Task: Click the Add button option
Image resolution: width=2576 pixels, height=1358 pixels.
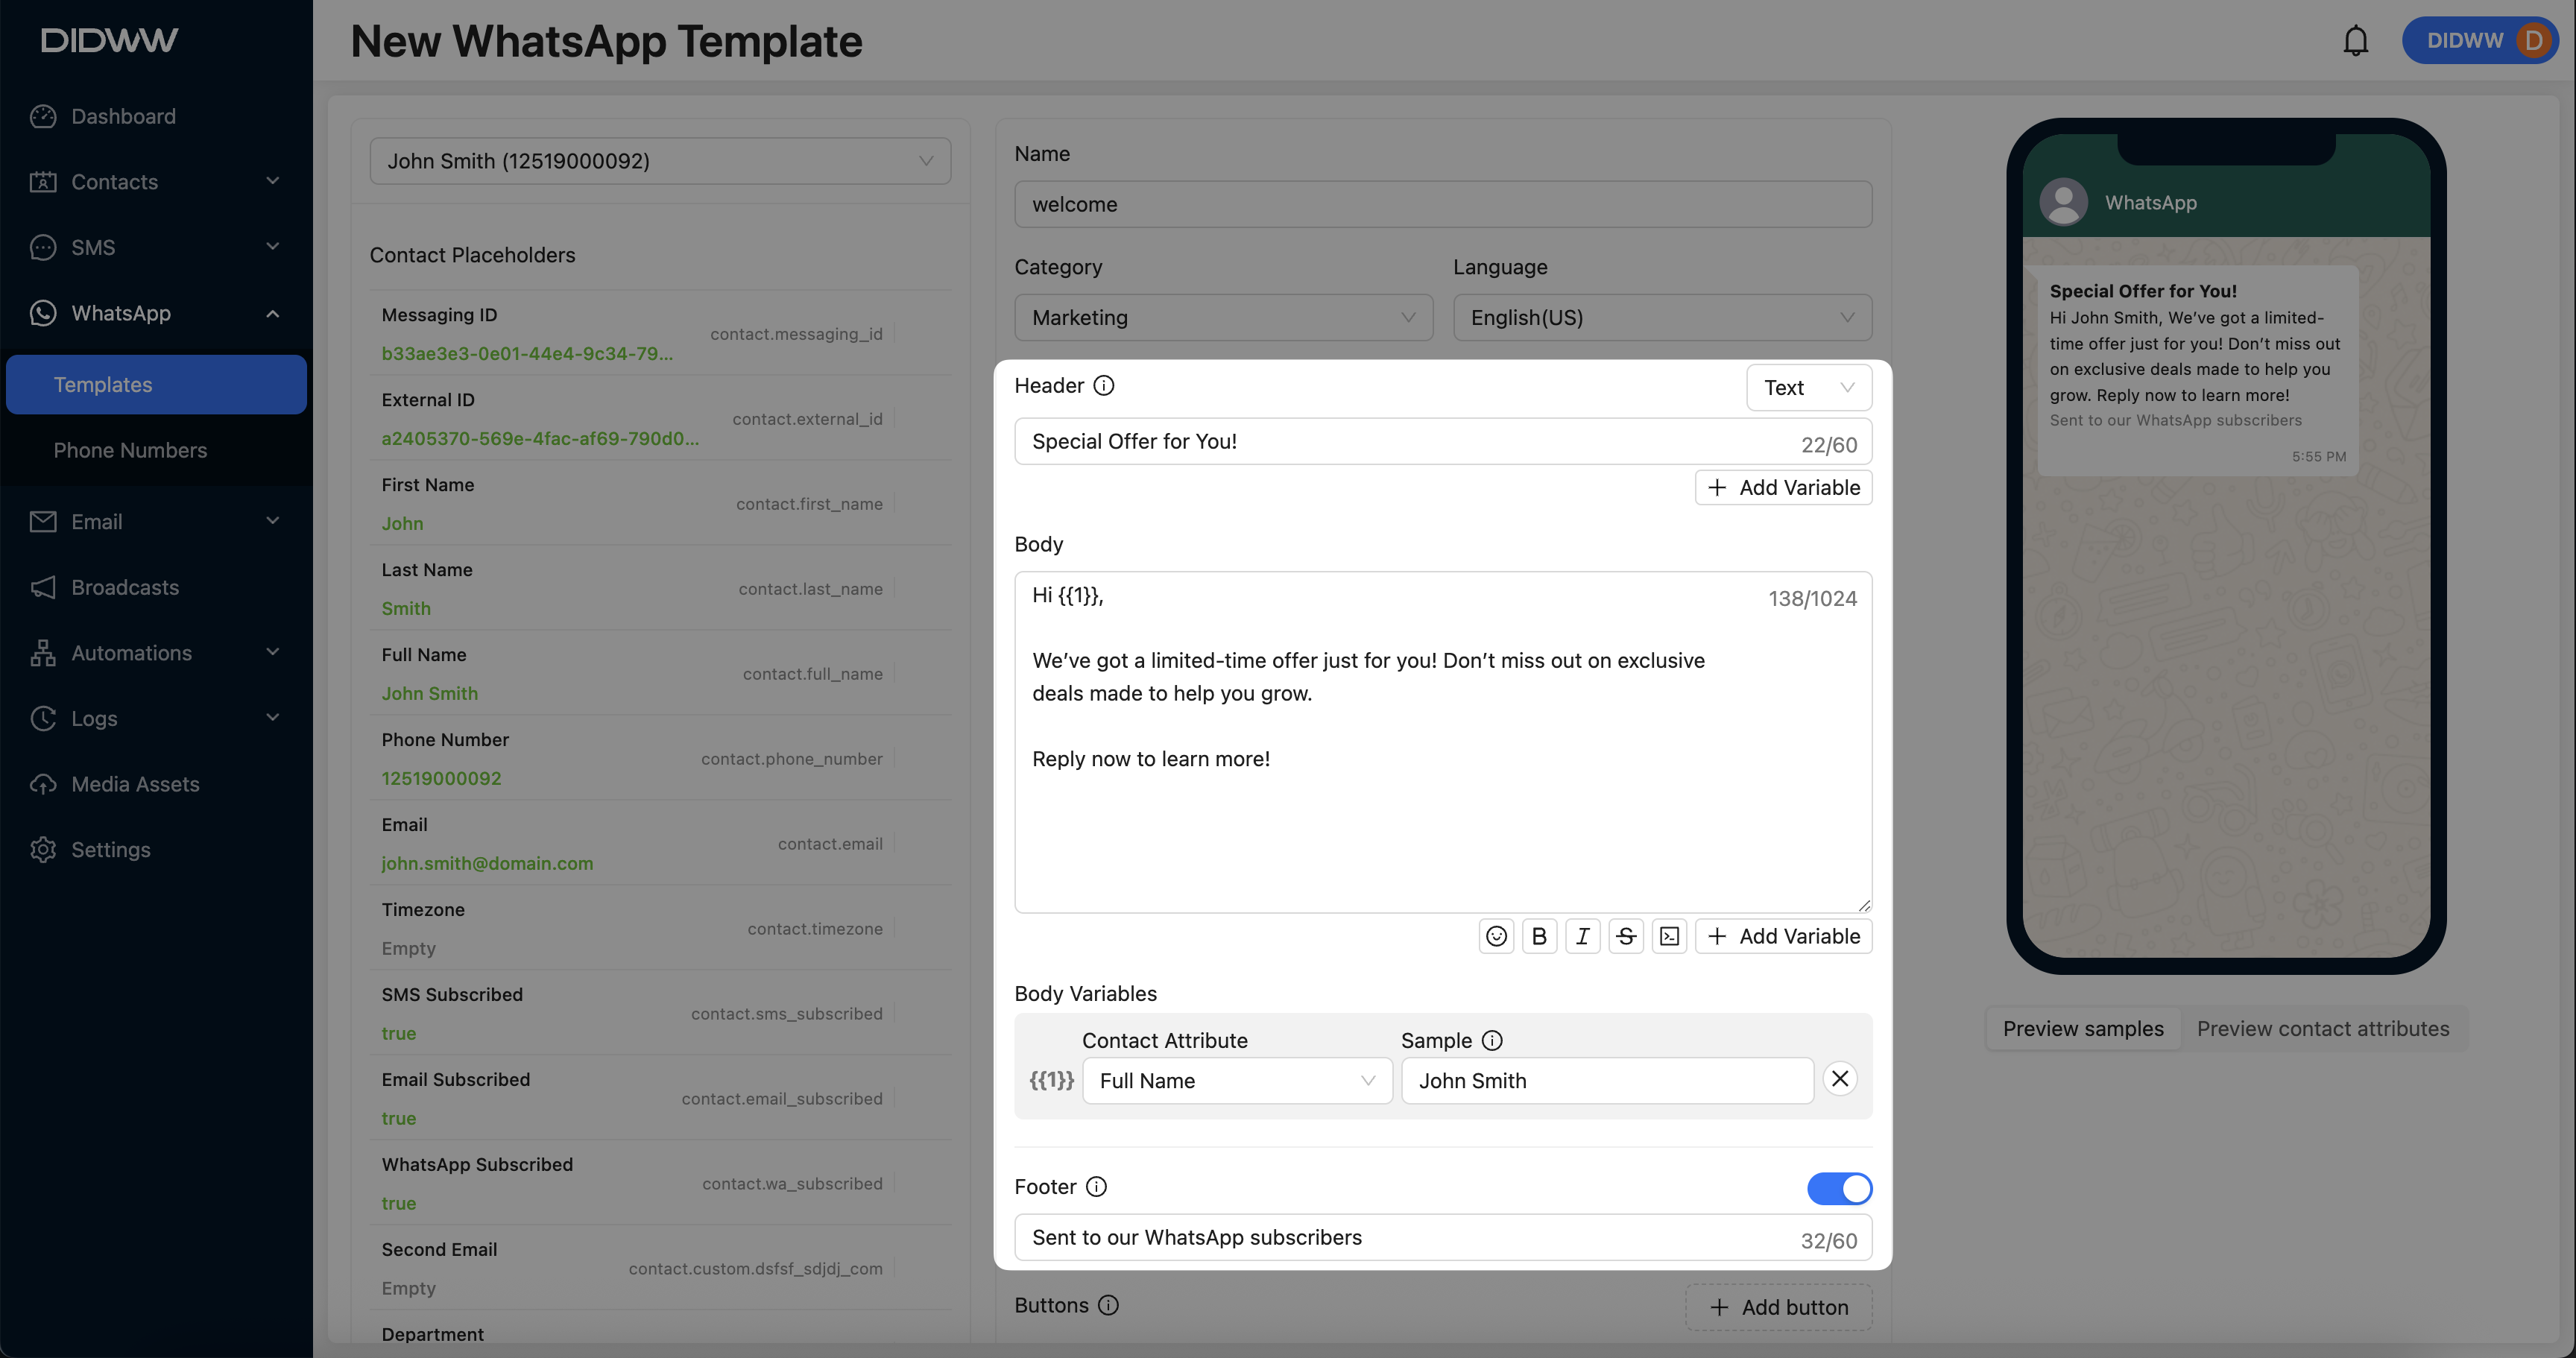Action: coord(1778,1307)
